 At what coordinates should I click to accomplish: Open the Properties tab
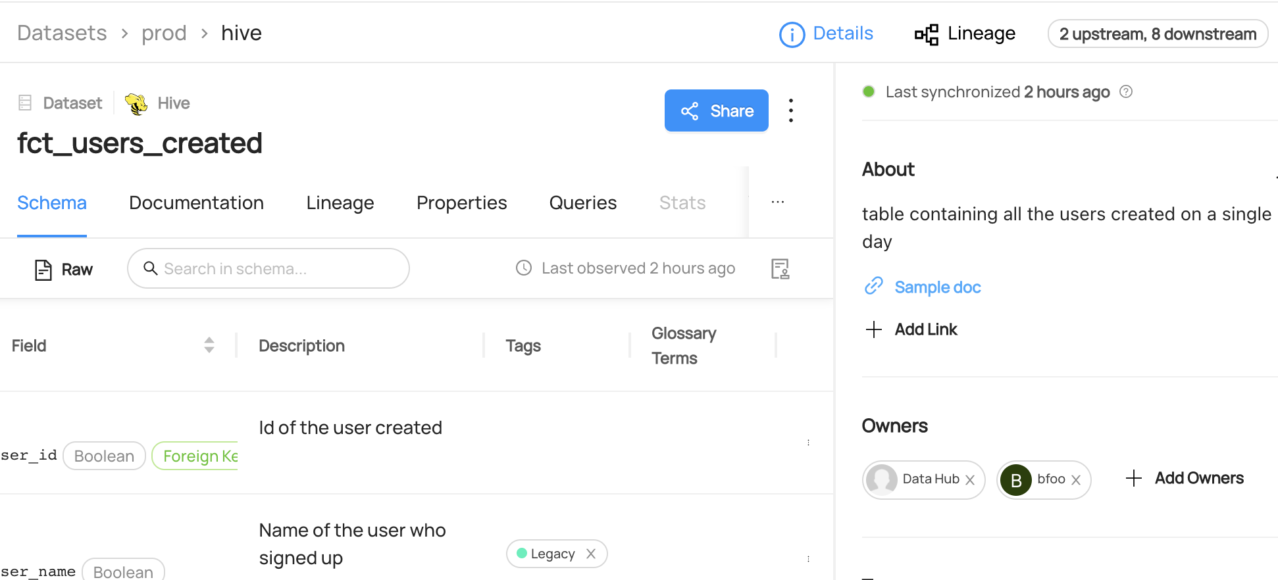click(x=461, y=203)
